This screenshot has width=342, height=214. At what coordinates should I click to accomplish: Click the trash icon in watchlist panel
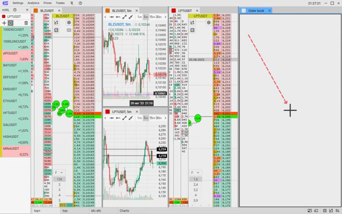[x=26, y=23]
